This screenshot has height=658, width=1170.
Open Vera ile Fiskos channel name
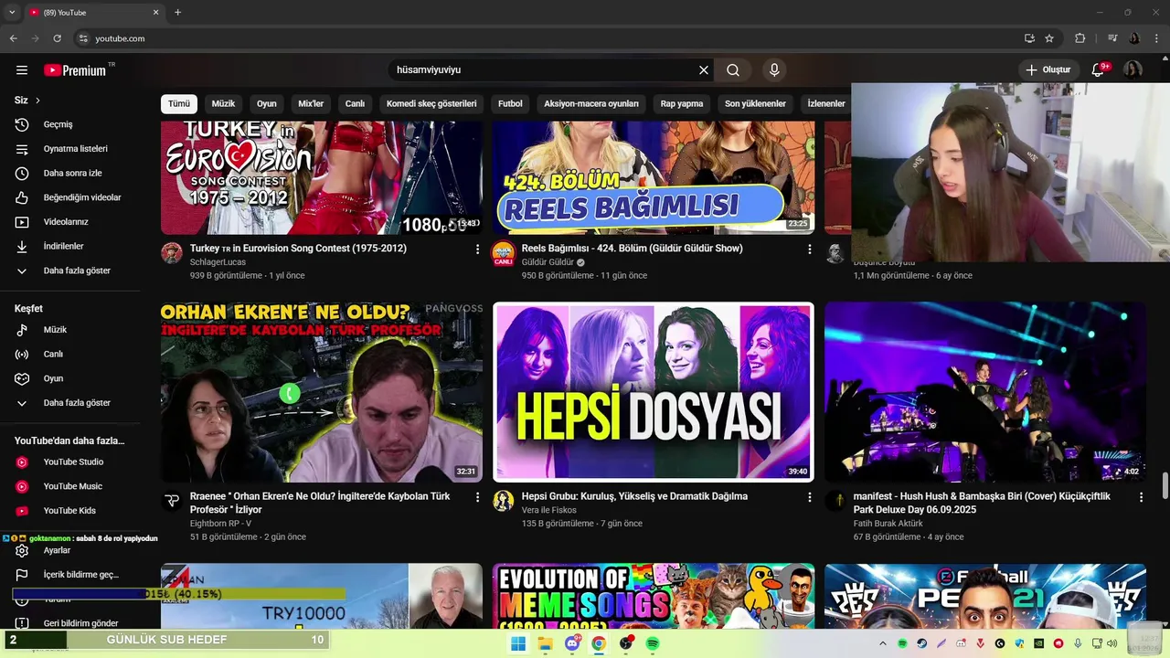[549, 510]
